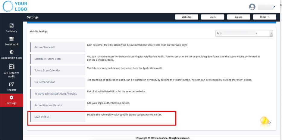Viewport: 282px width, 140px height.
Task: Click the API Security Audit label
Action: point(11,75)
